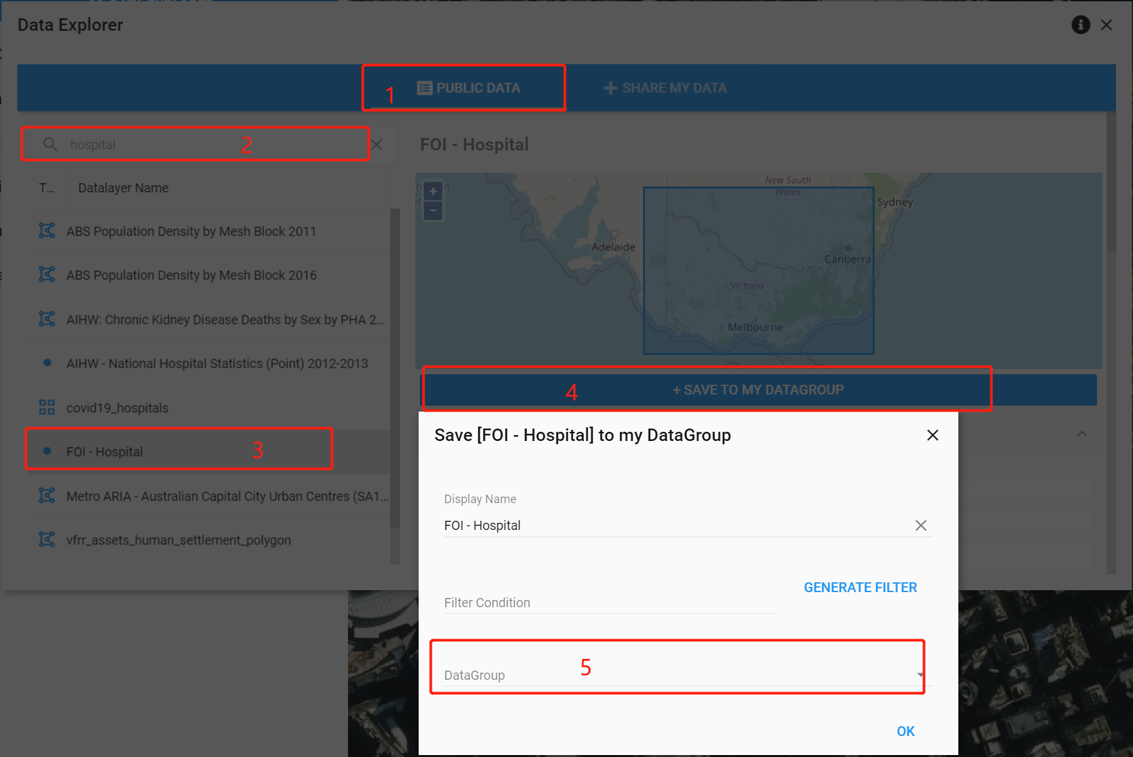Viewport: 1133px width, 757px height.
Task: Click the grid icon next to covid19_hospitals
Action: pyautogui.click(x=46, y=406)
